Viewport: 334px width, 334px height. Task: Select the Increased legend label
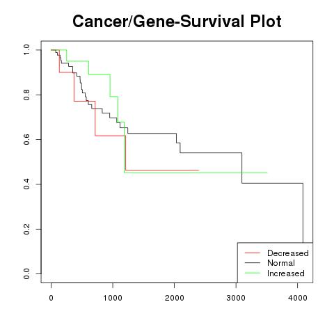(x=286, y=273)
